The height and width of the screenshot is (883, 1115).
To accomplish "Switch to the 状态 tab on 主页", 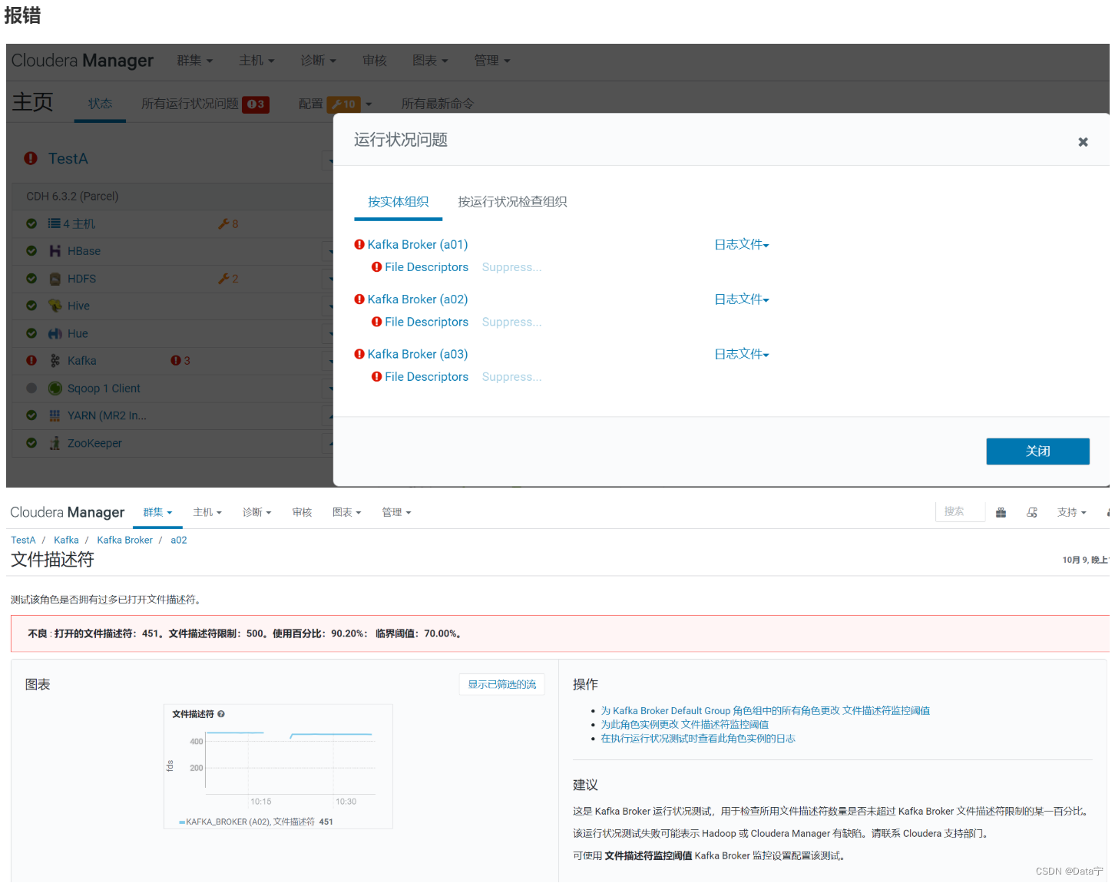I will [x=100, y=104].
